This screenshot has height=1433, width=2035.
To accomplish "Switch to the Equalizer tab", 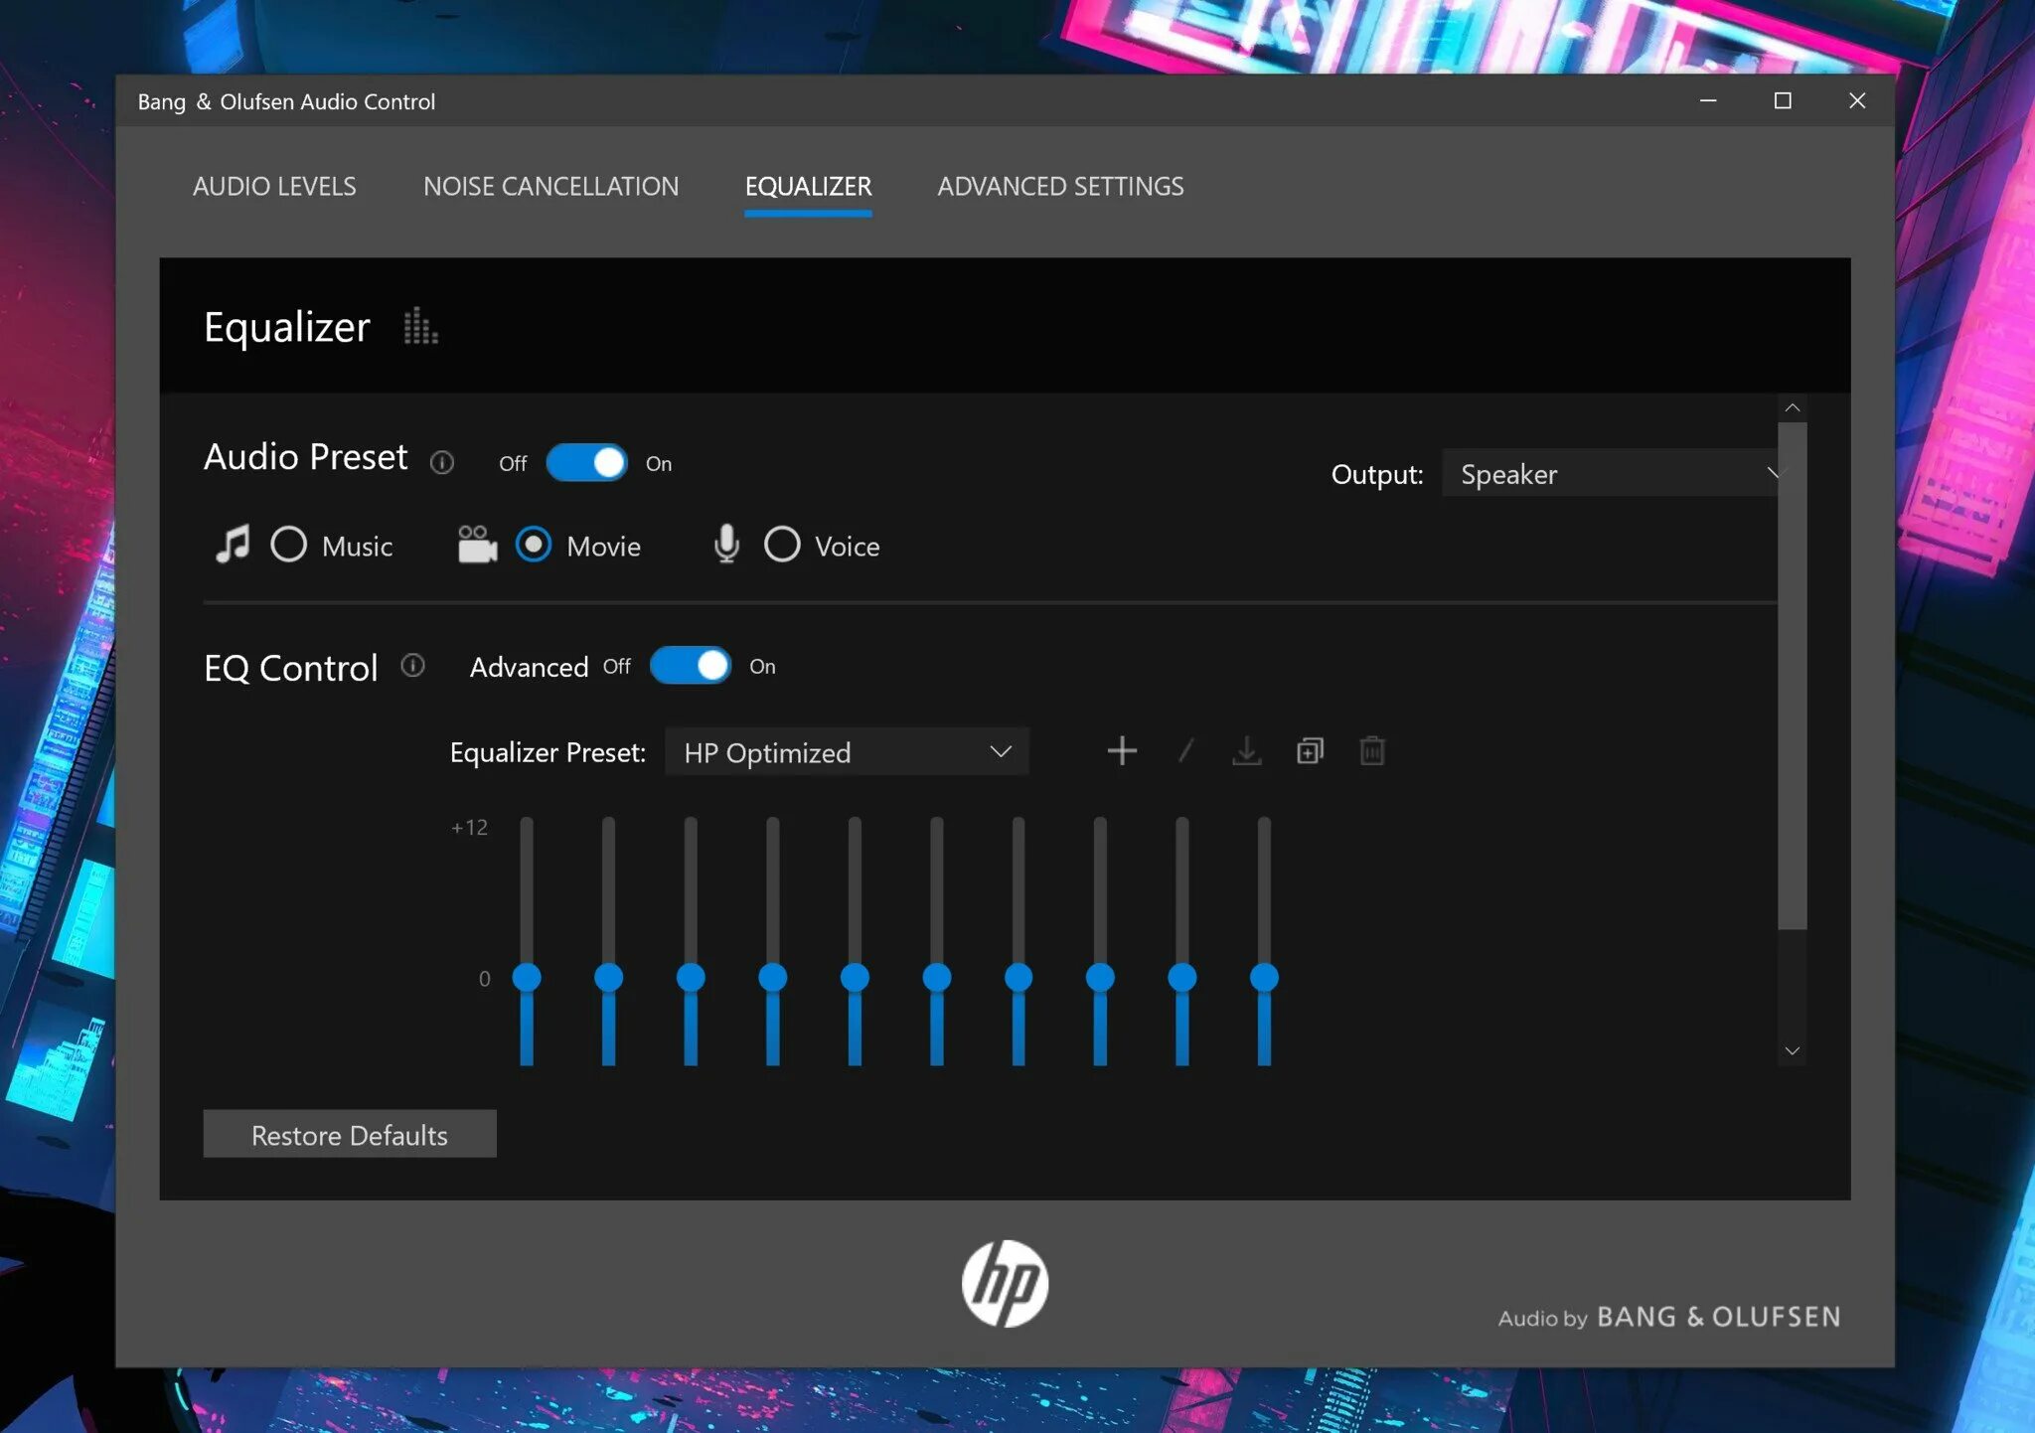I will pyautogui.click(x=808, y=186).
